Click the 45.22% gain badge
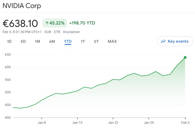The image size is (195, 131). [55, 23]
